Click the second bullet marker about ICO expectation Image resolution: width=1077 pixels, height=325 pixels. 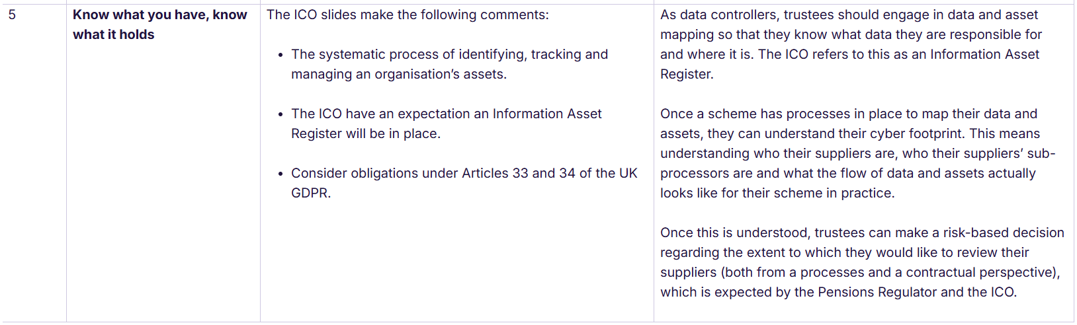(x=280, y=114)
